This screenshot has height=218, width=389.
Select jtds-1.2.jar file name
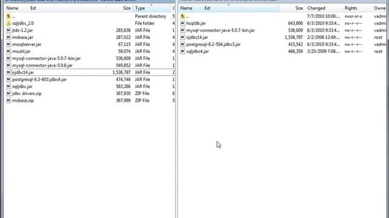[22, 30]
